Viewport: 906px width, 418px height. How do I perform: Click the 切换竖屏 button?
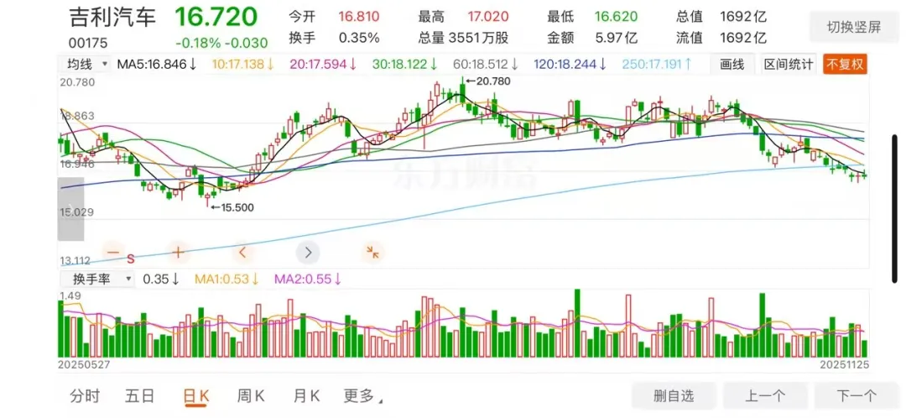pyautogui.click(x=853, y=27)
